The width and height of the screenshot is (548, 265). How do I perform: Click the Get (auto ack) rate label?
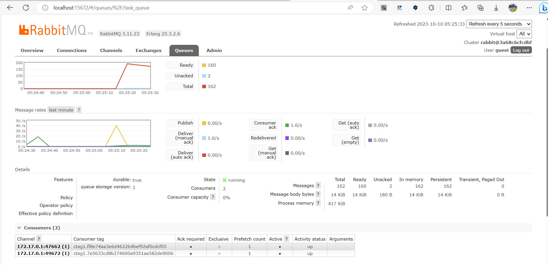tap(346, 125)
